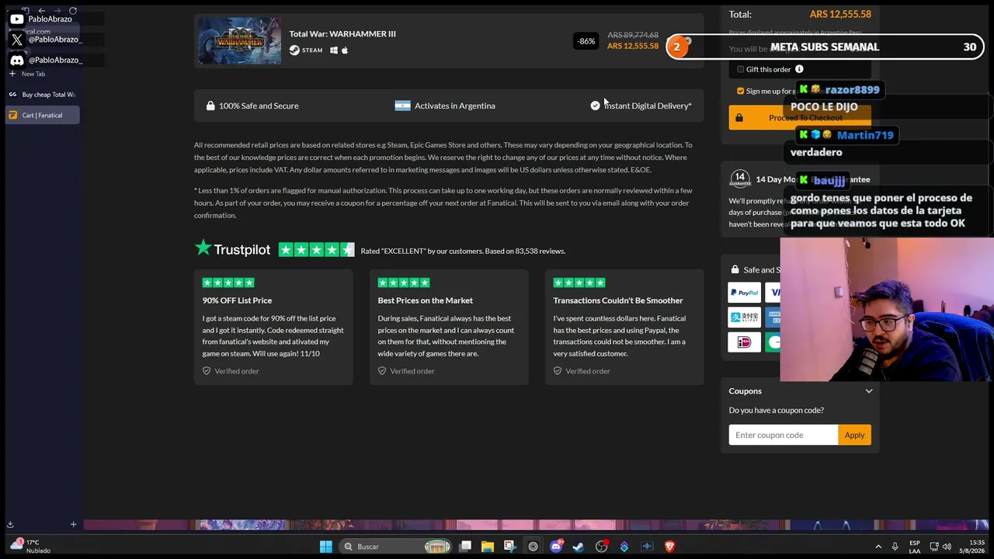Click the ARS 12,555.58 price in the cart row

click(633, 46)
